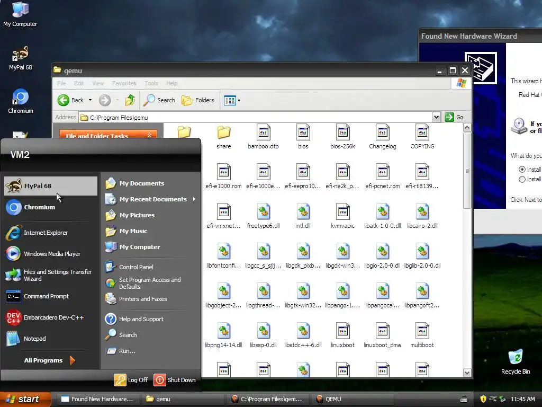
Task: Select freetype6.dll file
Action: click(263, 217)
